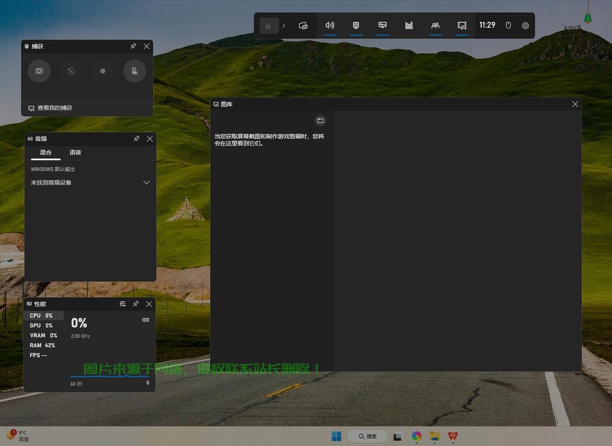
Task: Take a screenshot with the camera icon
Action: click(x=39, y=71)
